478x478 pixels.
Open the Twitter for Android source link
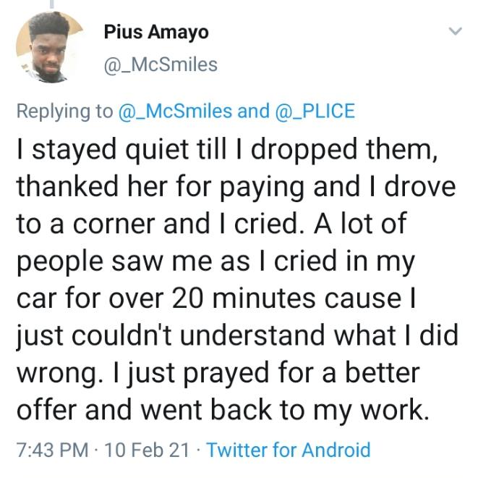click(288, 450)
